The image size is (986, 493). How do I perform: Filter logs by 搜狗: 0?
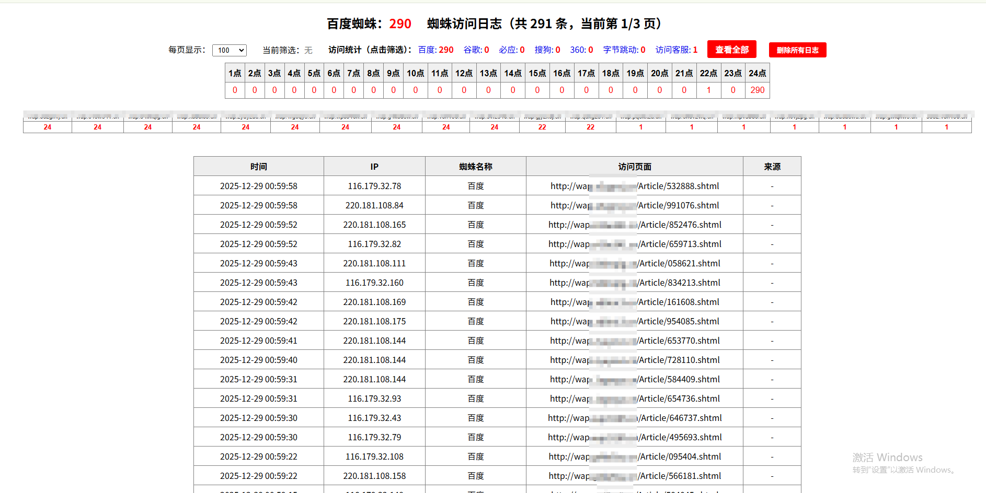coord(547,50)
